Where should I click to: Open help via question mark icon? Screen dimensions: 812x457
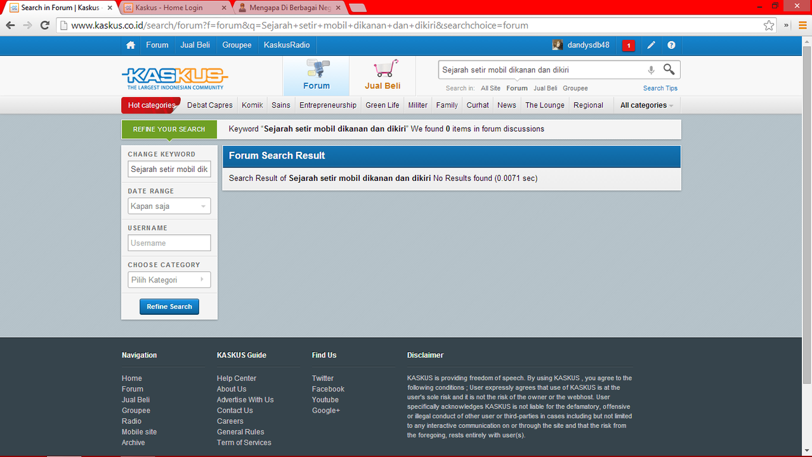(671, 45)
